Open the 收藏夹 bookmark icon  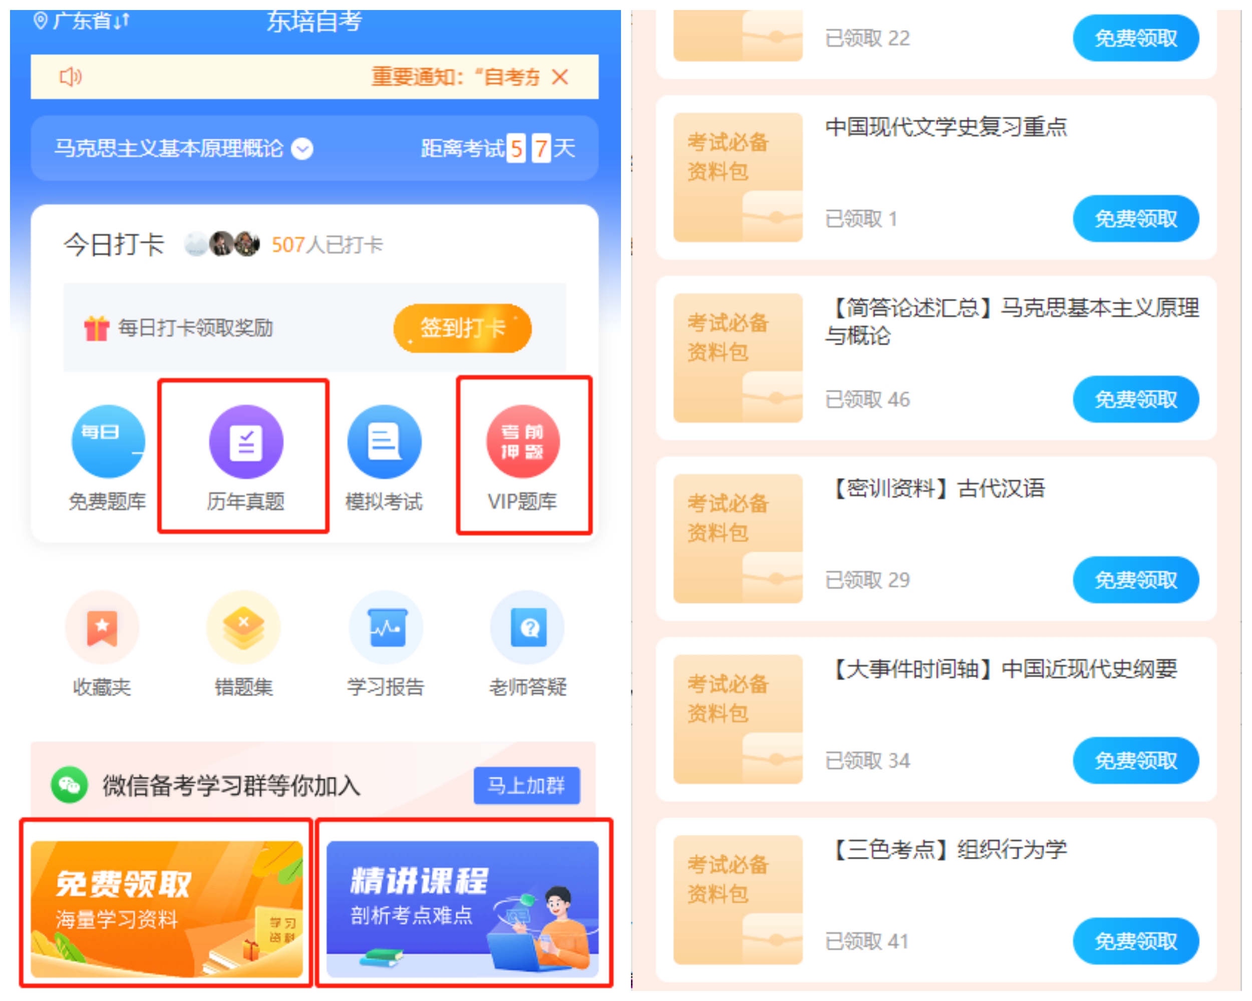point(102,627)
